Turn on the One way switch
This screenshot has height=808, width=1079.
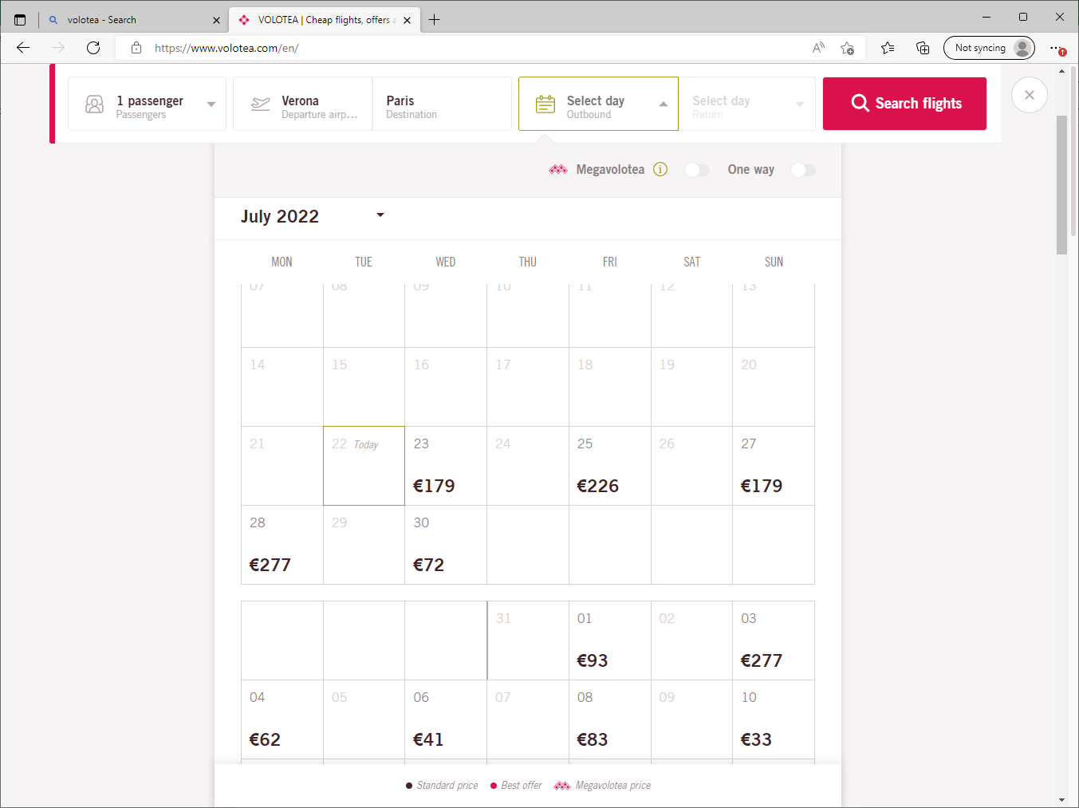802,170
